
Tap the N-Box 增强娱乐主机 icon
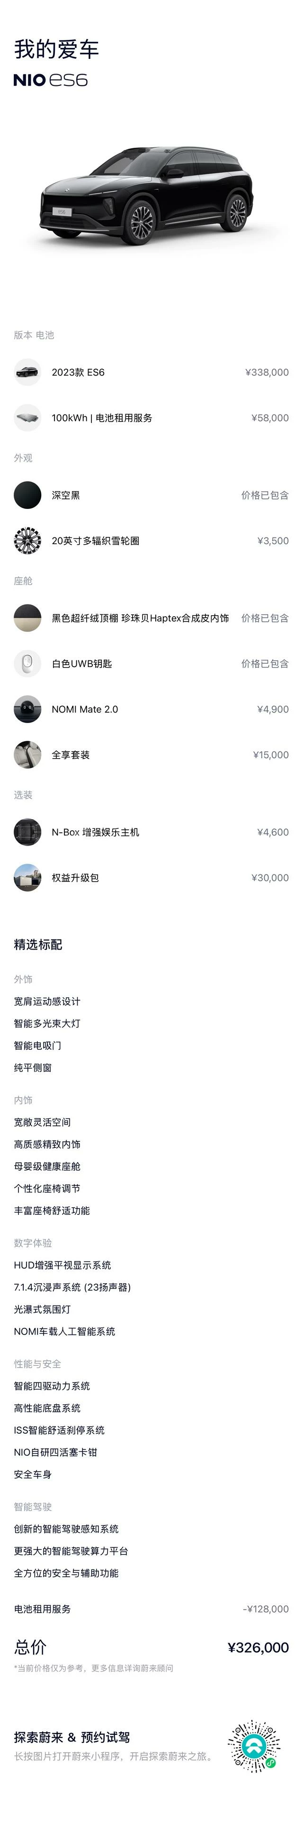(x=27, y=832)
